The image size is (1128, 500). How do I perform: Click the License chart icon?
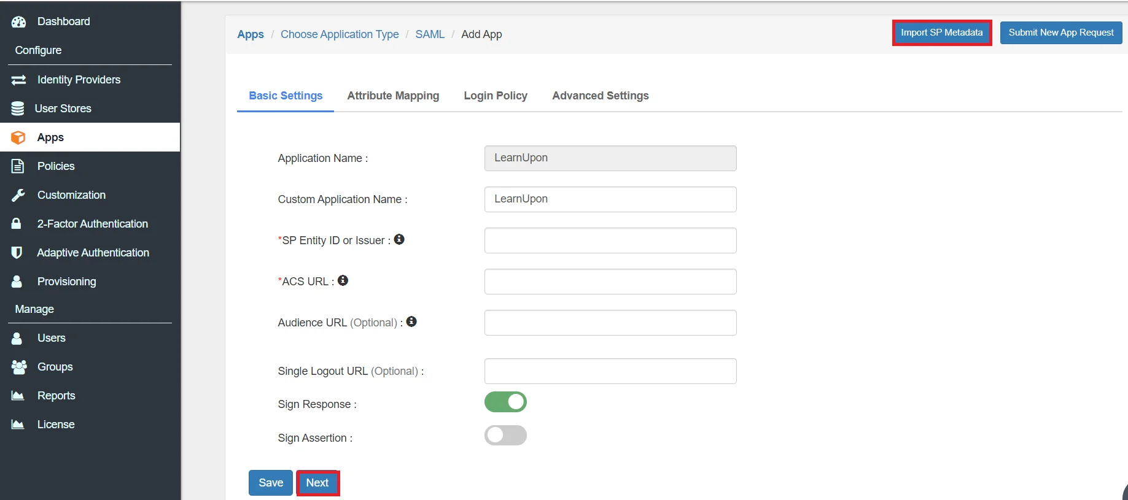18,425
